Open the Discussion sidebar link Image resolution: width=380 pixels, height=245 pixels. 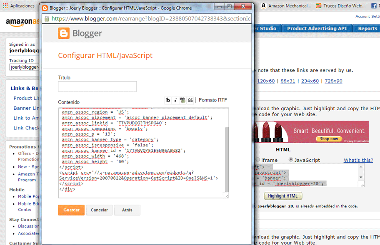[28, 226]
